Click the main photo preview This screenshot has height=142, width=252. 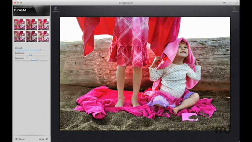tap(145, 74)
